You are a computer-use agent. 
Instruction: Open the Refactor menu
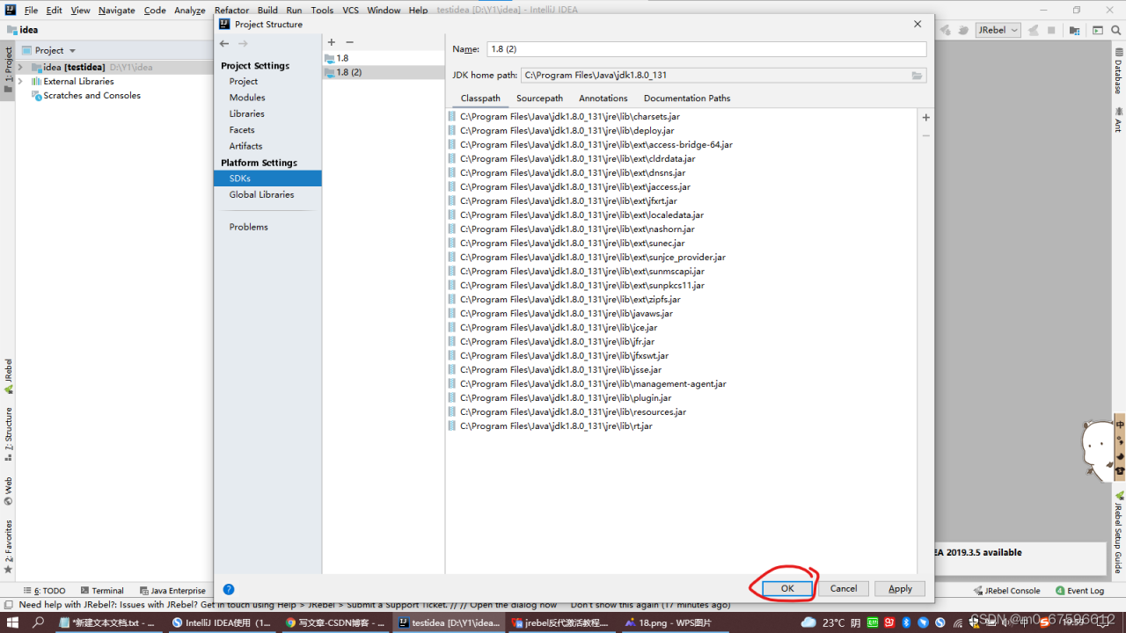(x=232, y=11)
